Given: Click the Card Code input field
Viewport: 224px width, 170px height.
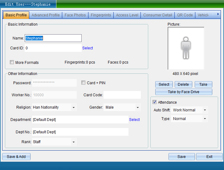Looking at the screenshot, I should tap(122, 95).
